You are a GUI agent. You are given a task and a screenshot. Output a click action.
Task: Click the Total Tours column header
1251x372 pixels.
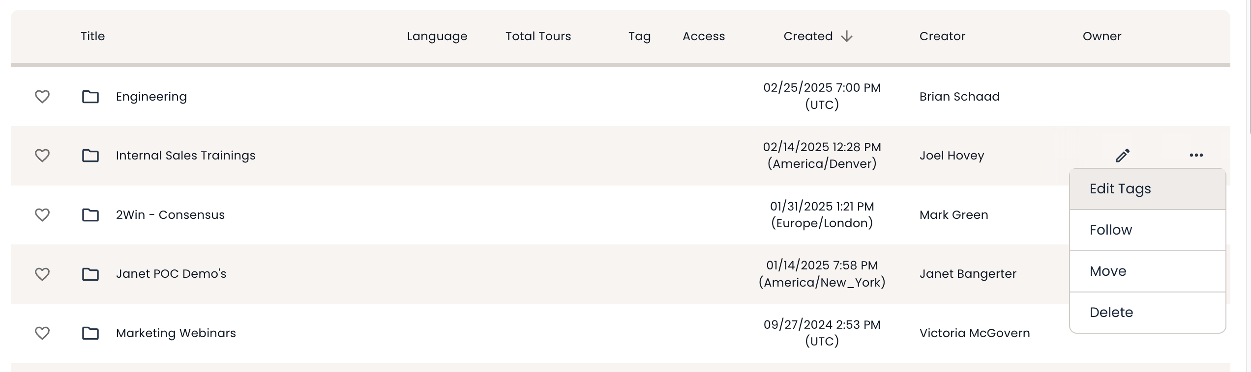pyautogui.click(x=538, y=36)
